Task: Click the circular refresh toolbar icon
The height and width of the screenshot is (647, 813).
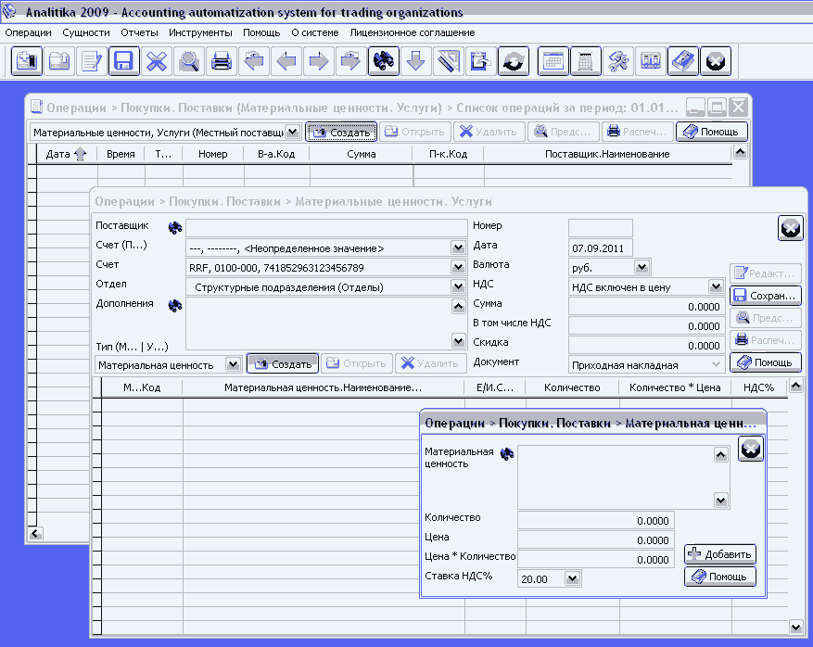Action: (514, 61)
